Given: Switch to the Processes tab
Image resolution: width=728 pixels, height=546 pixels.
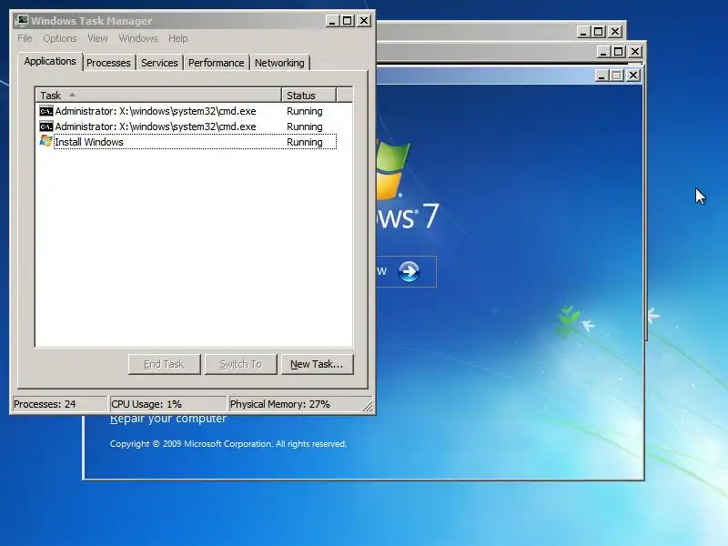Looking at the screenshot, I should (108, 63).
